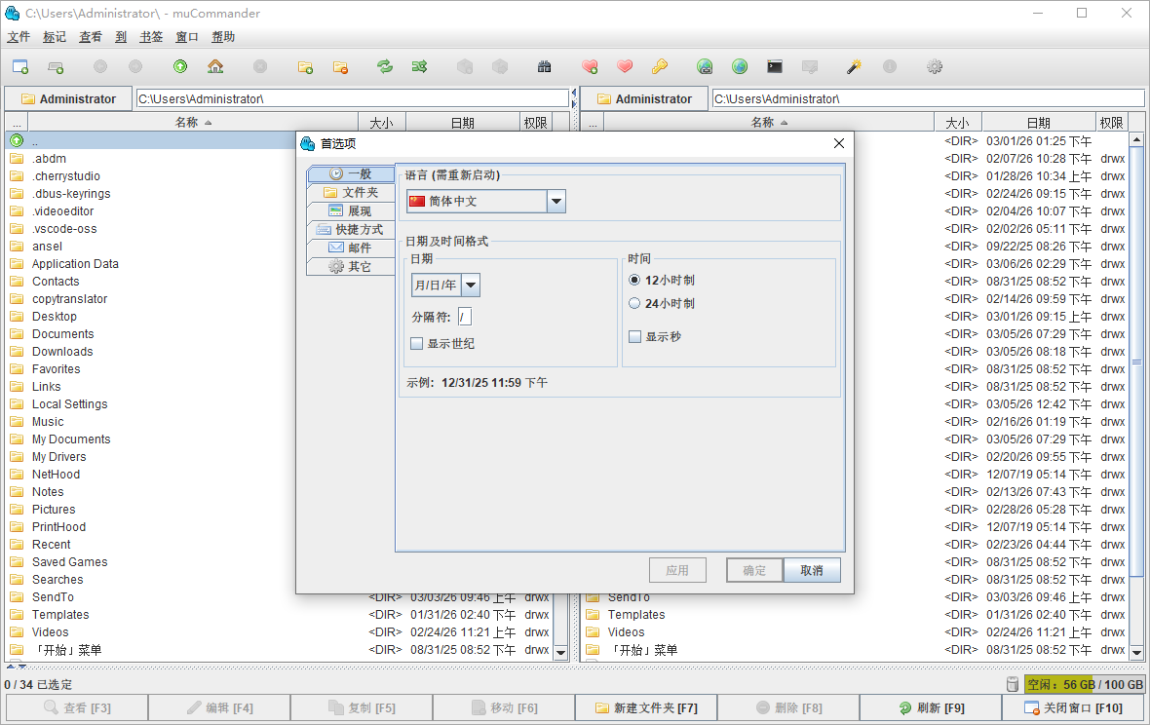Image resolution: width=1150 pixels, height=725 pixels.
Task: Click the refresh toolbar icon
Action: click(384, 66)
